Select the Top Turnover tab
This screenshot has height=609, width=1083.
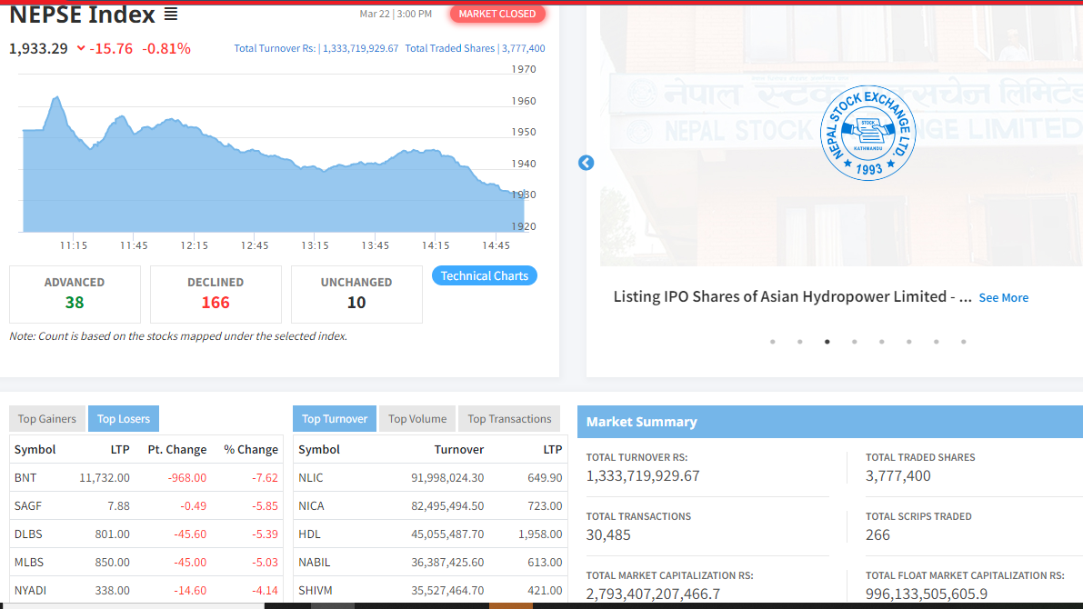335,418
